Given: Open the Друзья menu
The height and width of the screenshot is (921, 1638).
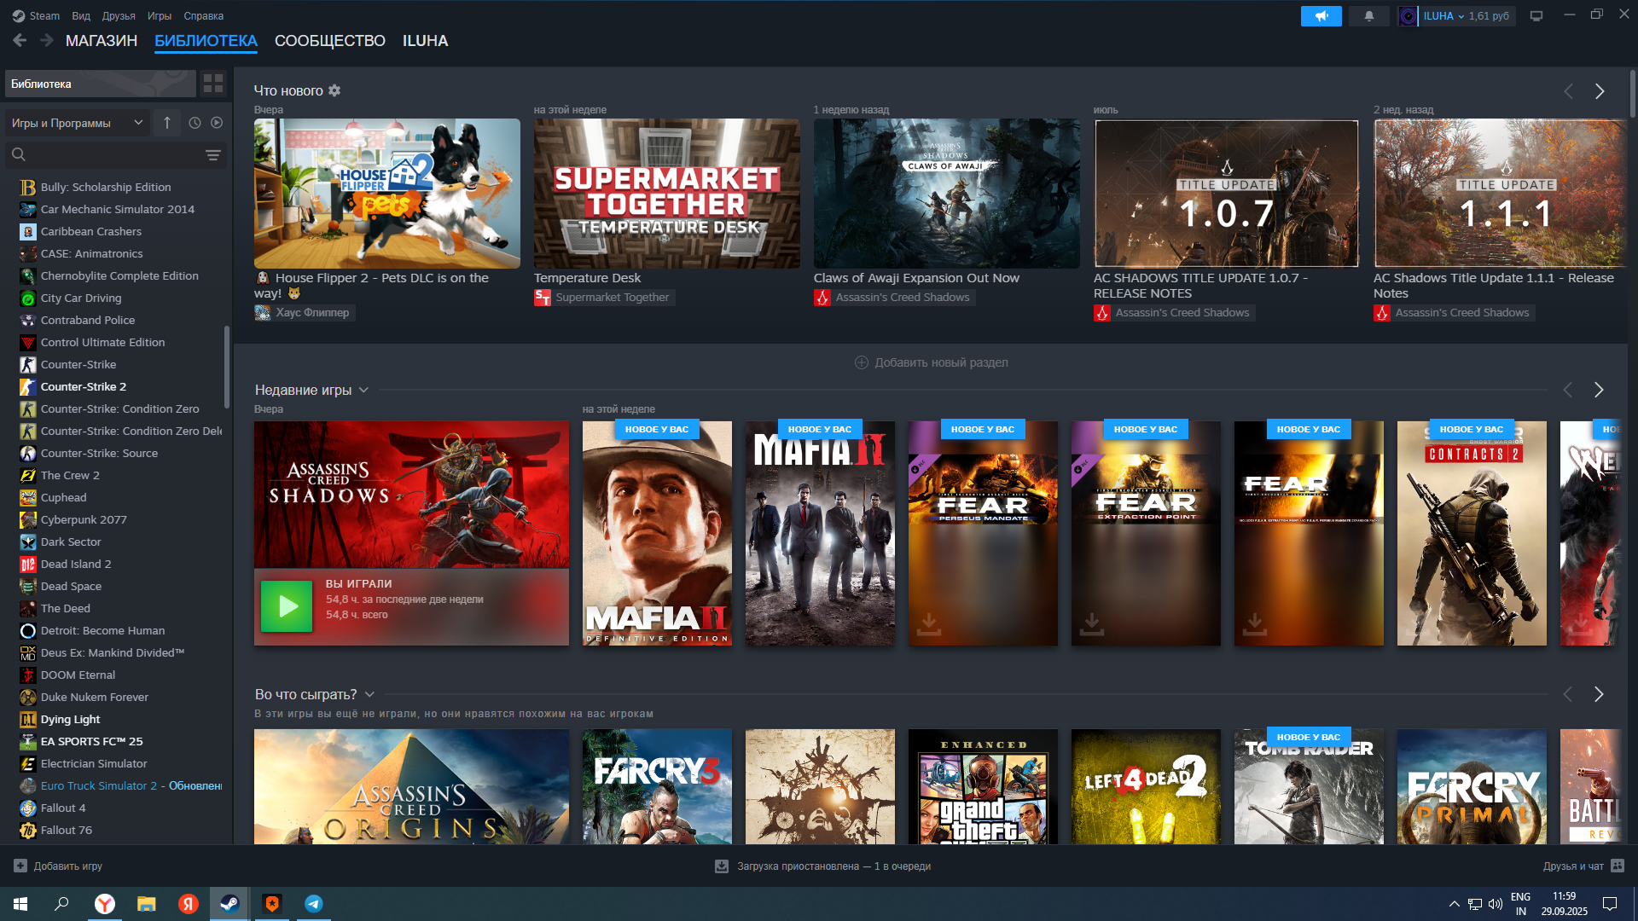Looking at the screenshot, I should (119, 16).
